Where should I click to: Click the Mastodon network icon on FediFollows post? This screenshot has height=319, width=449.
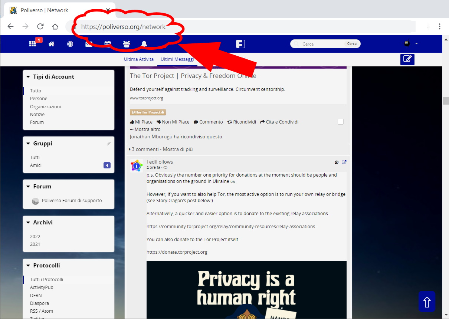coord(337,162)
